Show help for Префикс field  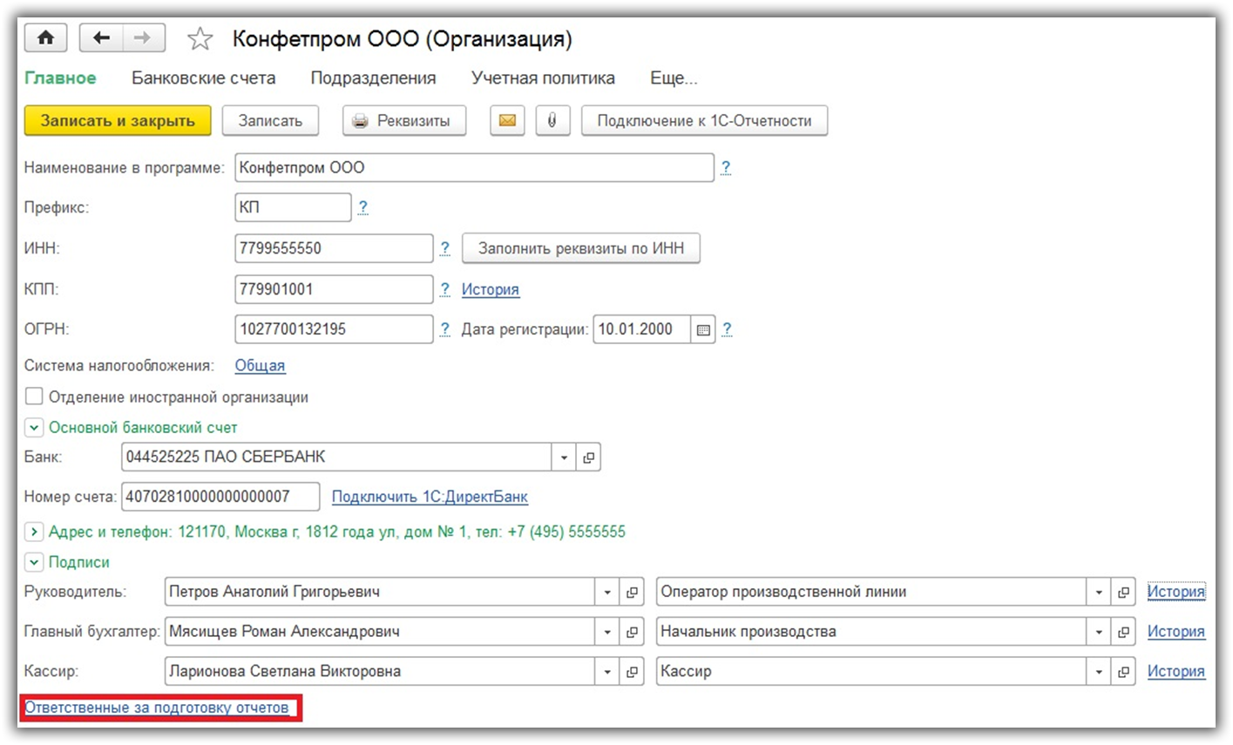pyautogui.click(x=362, y=207)
